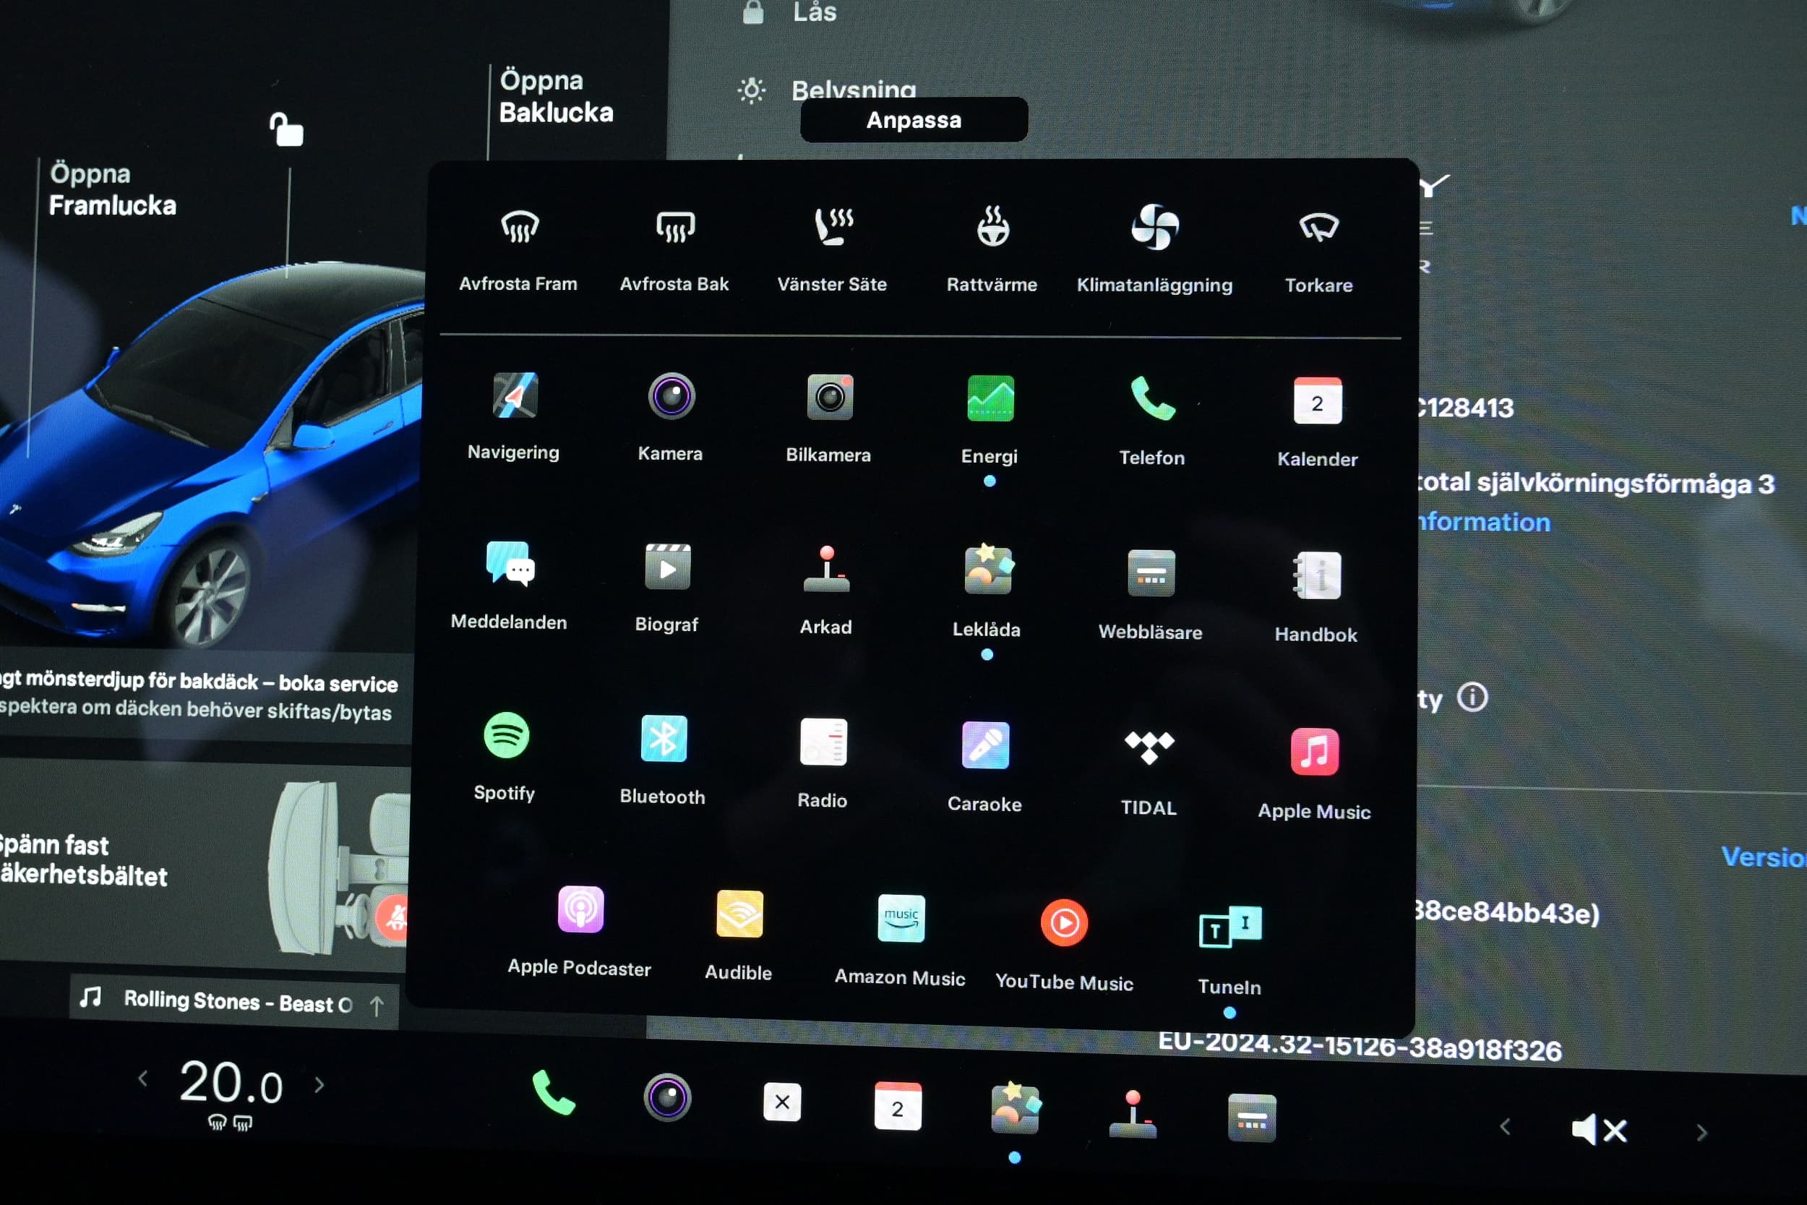
Task: Launch the Audible app
Action: pyautogui.click(x=738, y=935)
